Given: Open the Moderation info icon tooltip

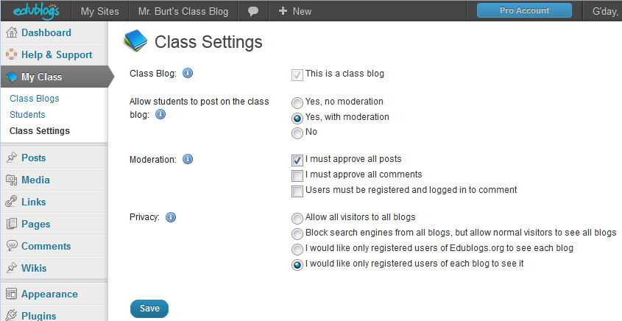Looking at the screenshot, I should pos(187,159).
